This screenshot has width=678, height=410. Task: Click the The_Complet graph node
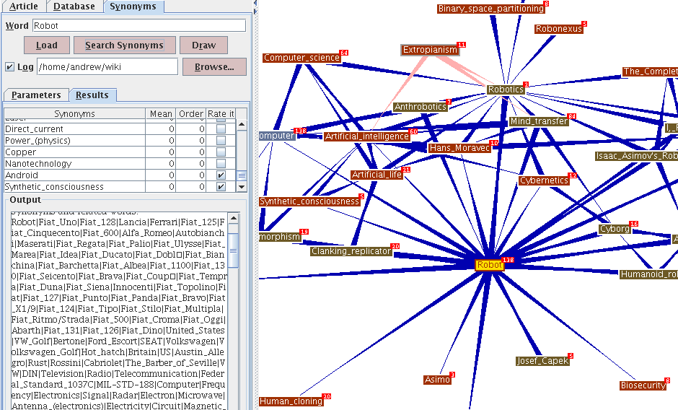point(651,71)
